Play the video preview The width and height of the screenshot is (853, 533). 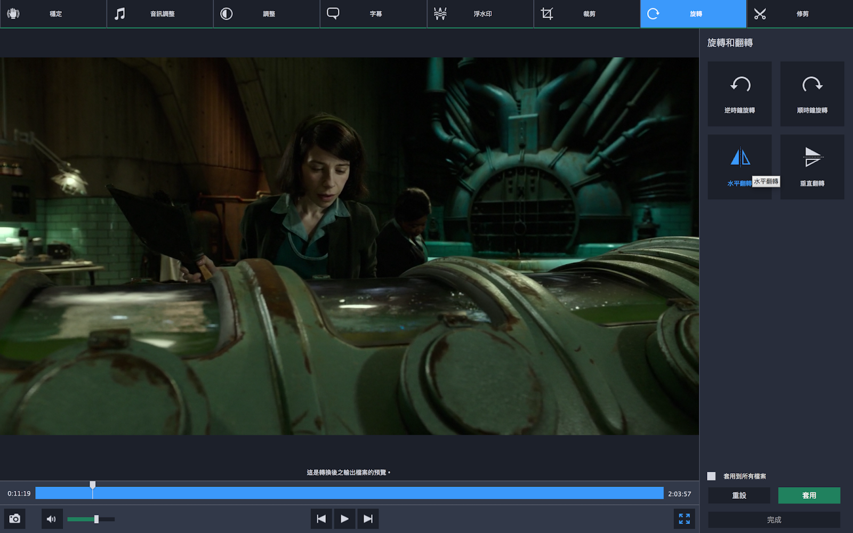tap(344, 519)
